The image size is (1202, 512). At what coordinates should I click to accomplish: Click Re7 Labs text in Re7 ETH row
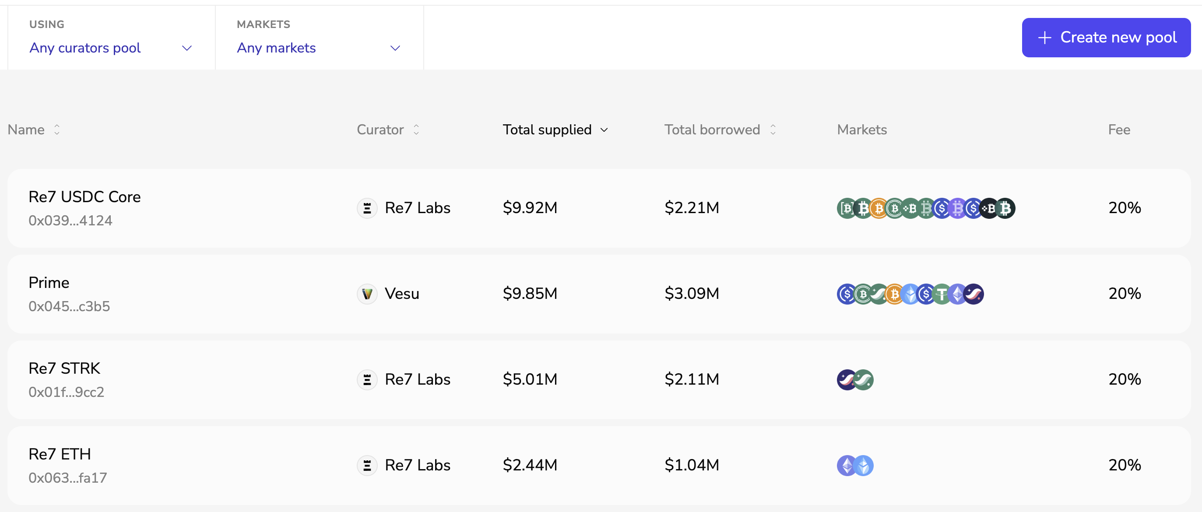pos(418,465)
